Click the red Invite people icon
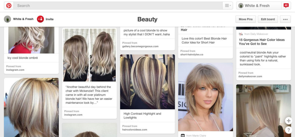Screen dimensions: 295x137 tap(40, 19)
